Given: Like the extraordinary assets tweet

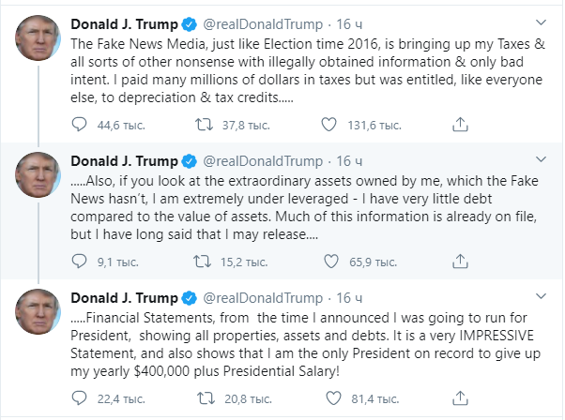Looking at the screenshot, I should click(x=329, y=262).
